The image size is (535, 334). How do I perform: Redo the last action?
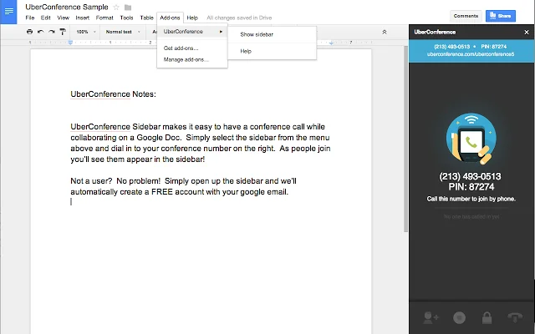pyautogui.click(x=52, y=32)
